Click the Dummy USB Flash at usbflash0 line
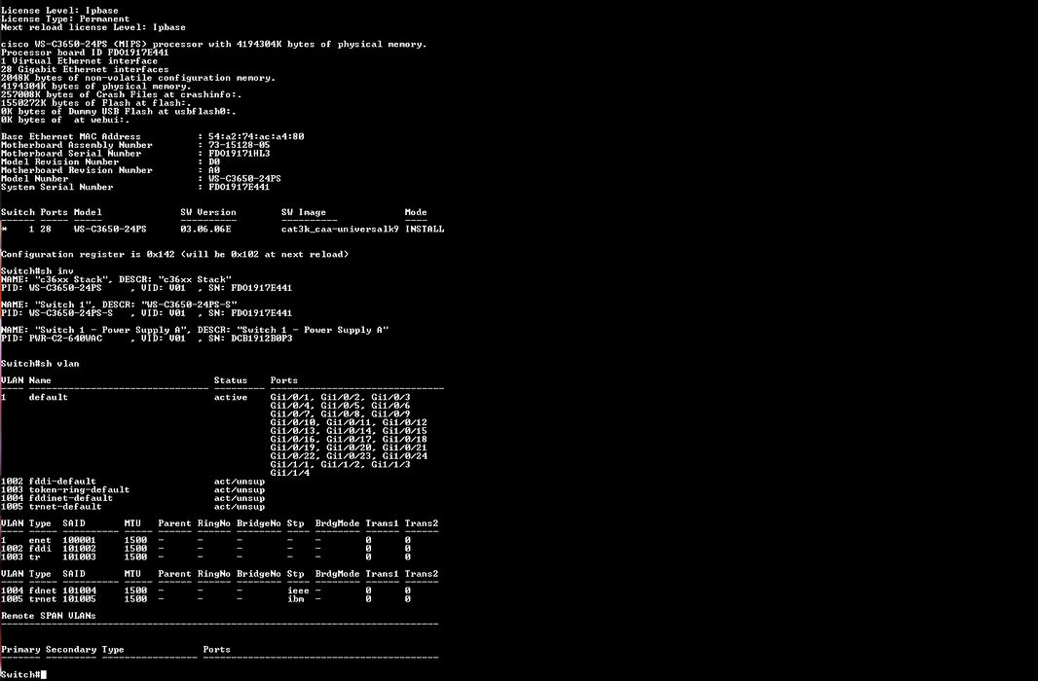Image resolution: width=1038 pixels, height=681 pixels. tap(119, 112)
